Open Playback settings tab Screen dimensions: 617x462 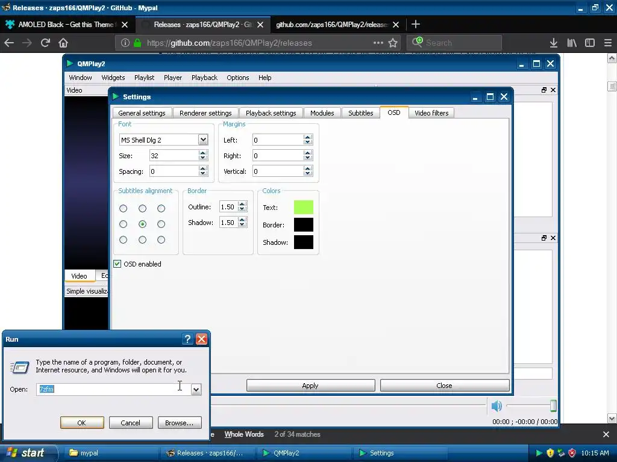[x=271, y=112]
